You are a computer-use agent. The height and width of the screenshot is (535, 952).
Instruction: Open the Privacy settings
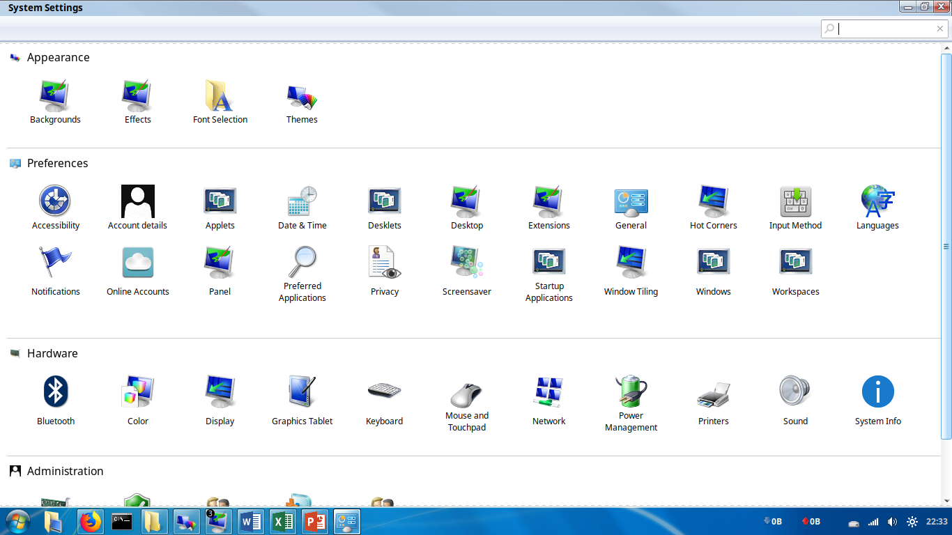point(385,273)
